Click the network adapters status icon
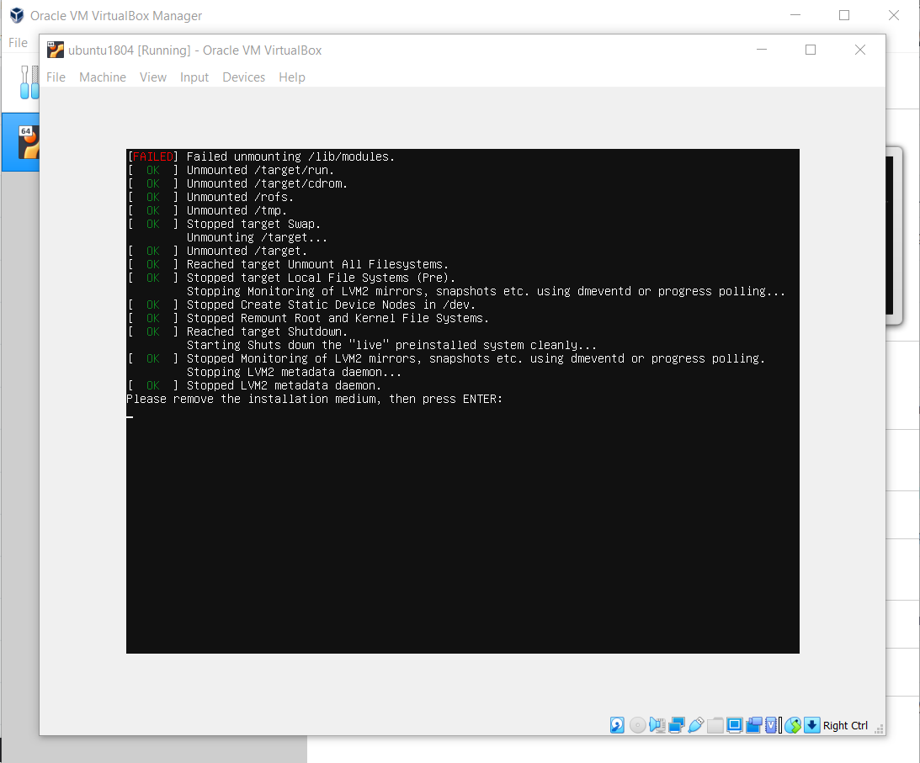 (x=677, y=725)
